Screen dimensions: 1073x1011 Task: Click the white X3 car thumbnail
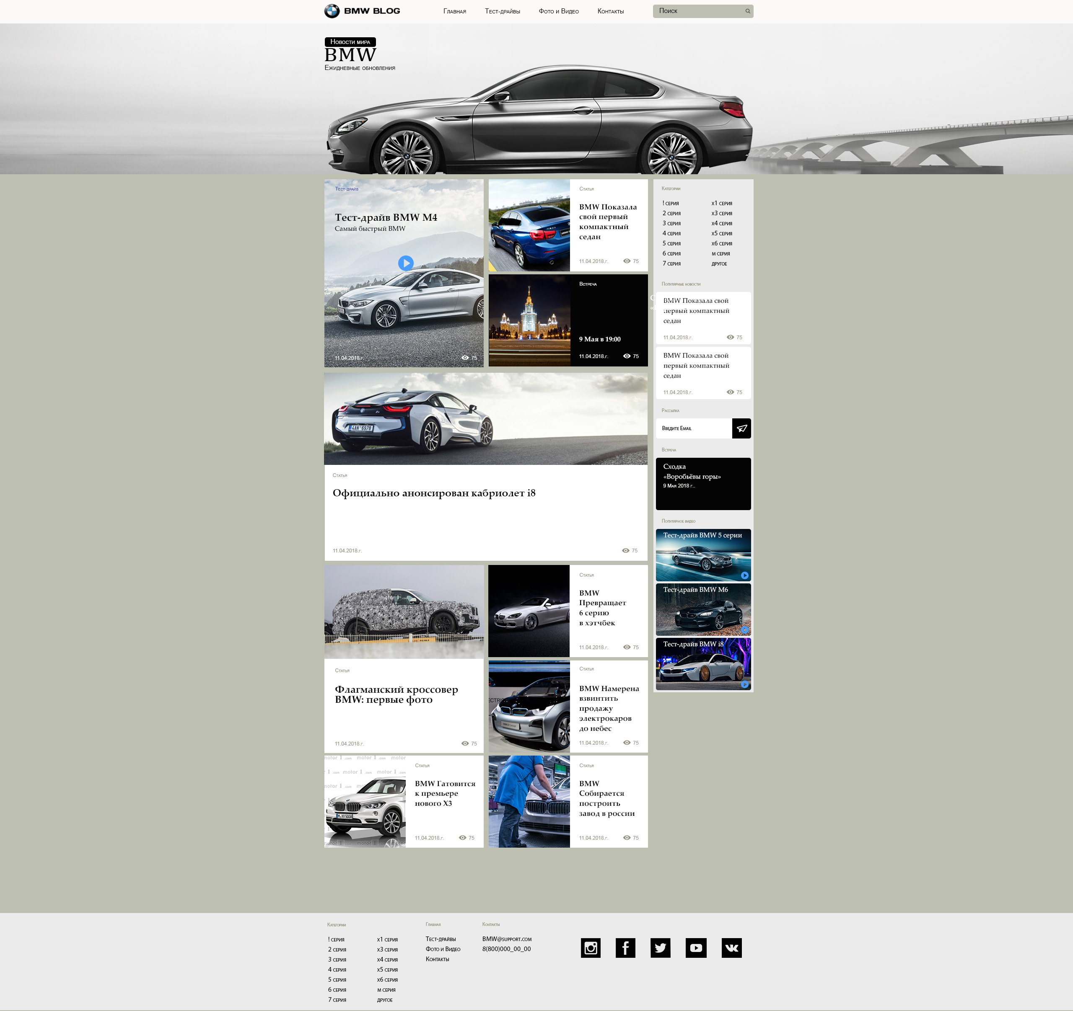365,801
